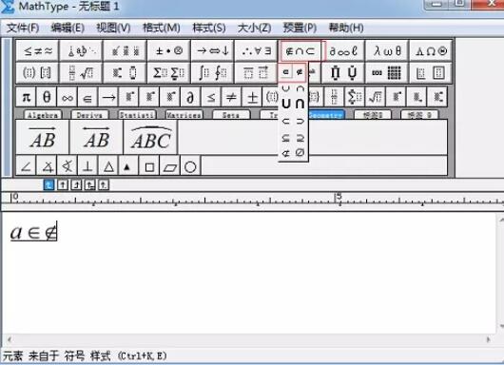Select the Geometry tab
504x365 pixels.
326,115
